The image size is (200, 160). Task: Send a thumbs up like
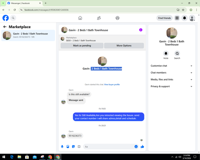[142, 147]
